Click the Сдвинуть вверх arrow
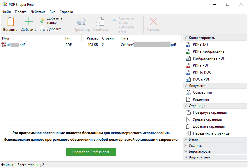248x168 pixels. point(115,20)
